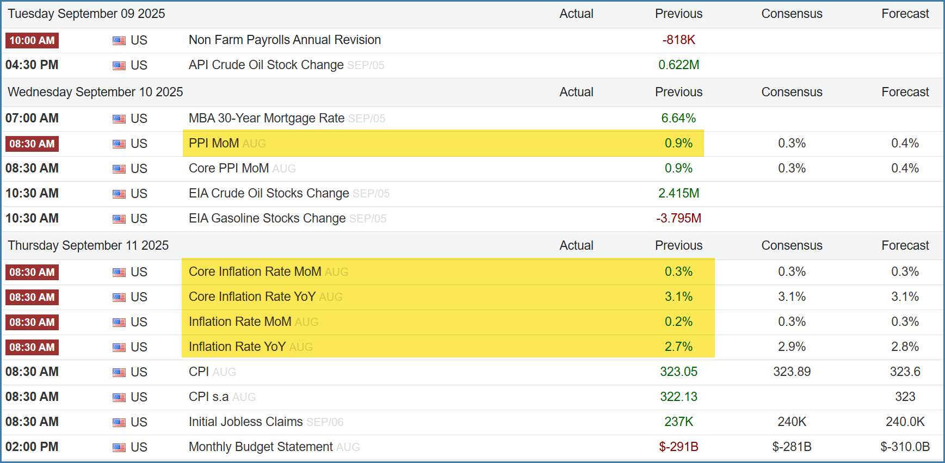The width and height of the screenshot is (945, 463).
Task: Open MBA 30-Year Mortgage Rate event
Action: 267,118
